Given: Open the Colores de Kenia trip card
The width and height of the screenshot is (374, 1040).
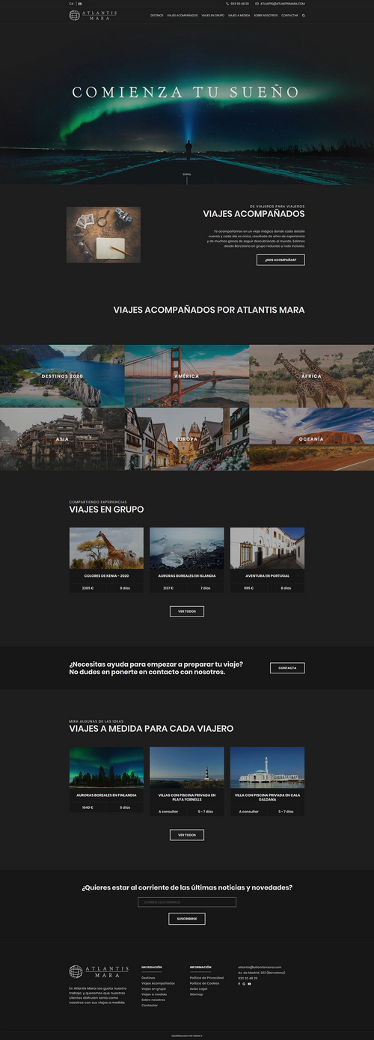Looking at the screenshot, I should 106,560.
